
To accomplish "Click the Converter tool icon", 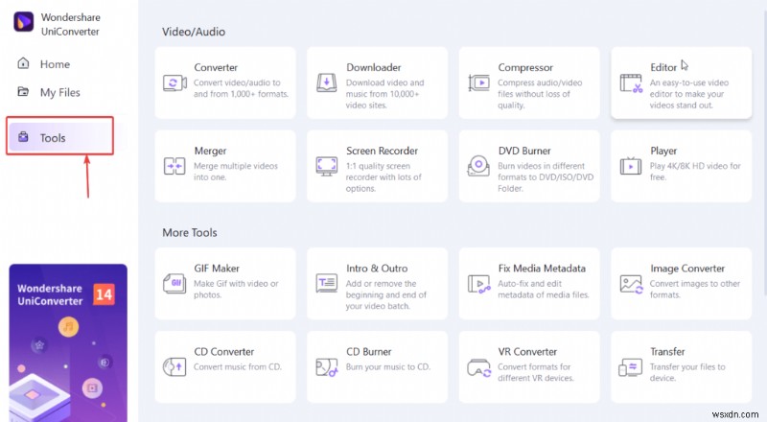I will [174, 82].
